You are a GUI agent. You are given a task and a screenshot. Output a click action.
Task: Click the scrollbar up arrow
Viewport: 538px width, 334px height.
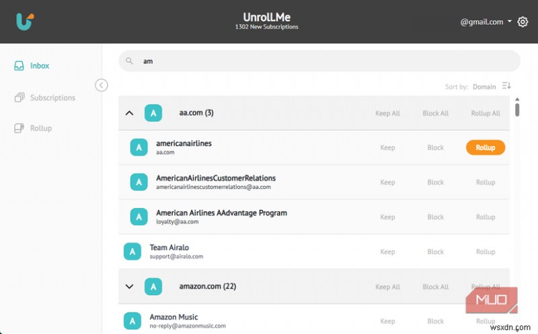517,99
